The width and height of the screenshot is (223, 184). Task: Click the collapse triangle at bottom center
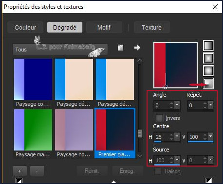(114, 182)
